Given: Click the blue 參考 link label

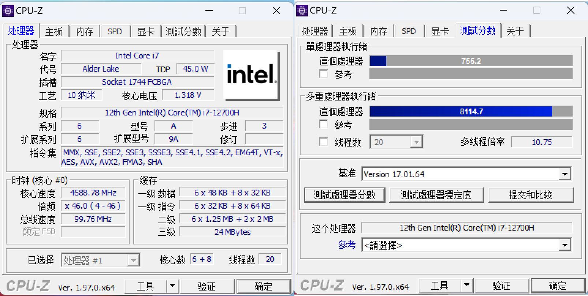Looking at the screenshot, I should point(347,245).
